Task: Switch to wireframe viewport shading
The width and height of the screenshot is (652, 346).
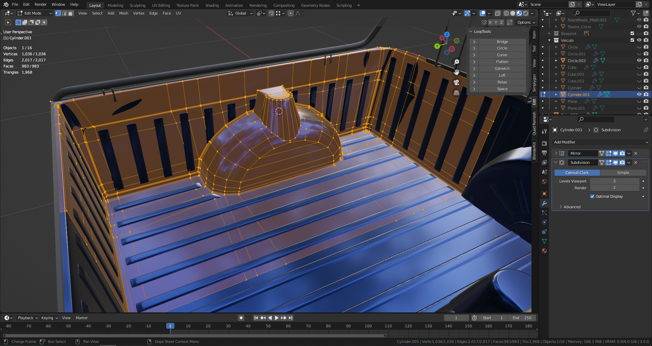Action: (506, 13)
